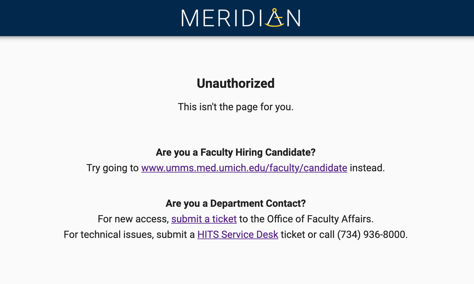This screenshot has width=474, height=284.
Task: Click the Are you a Department Contact heading
Action: pos(236,203)
